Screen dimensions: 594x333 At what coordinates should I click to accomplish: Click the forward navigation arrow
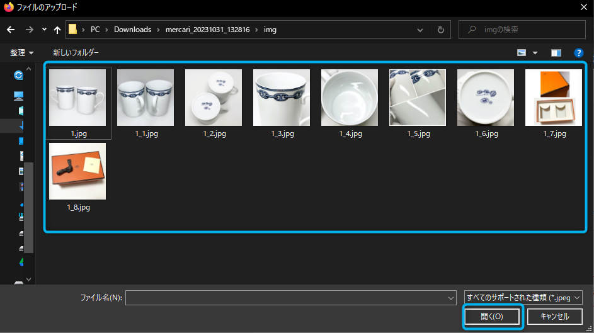[x=29, y=30]
